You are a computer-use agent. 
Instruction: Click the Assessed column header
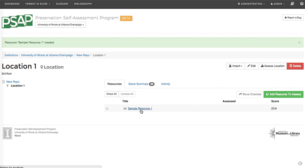click(x=229, y=101)
